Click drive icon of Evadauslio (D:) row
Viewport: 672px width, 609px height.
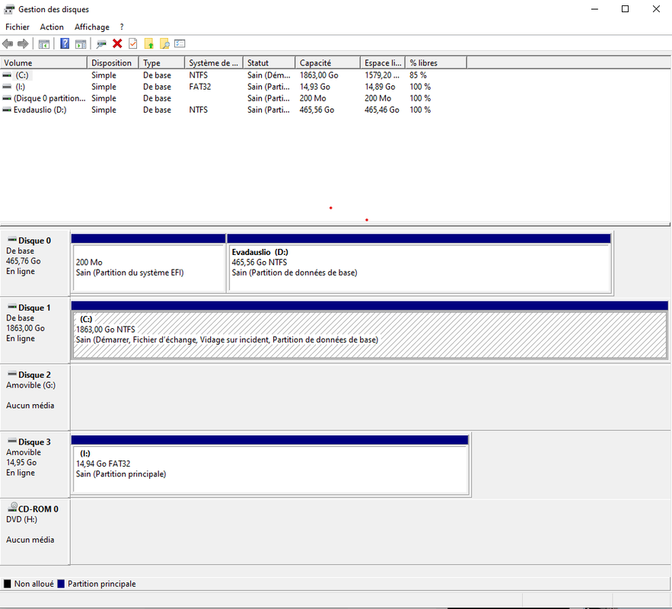click(7, 110)
